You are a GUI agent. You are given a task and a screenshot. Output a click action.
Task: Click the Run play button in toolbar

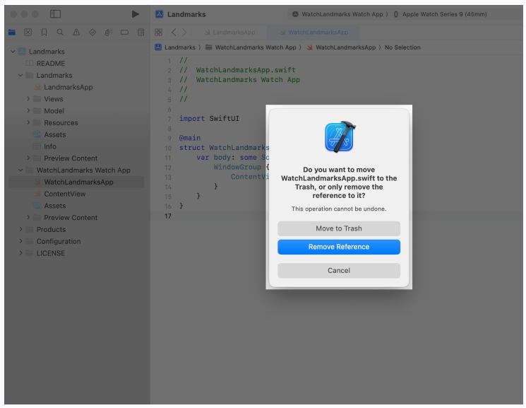click(135, 14)
